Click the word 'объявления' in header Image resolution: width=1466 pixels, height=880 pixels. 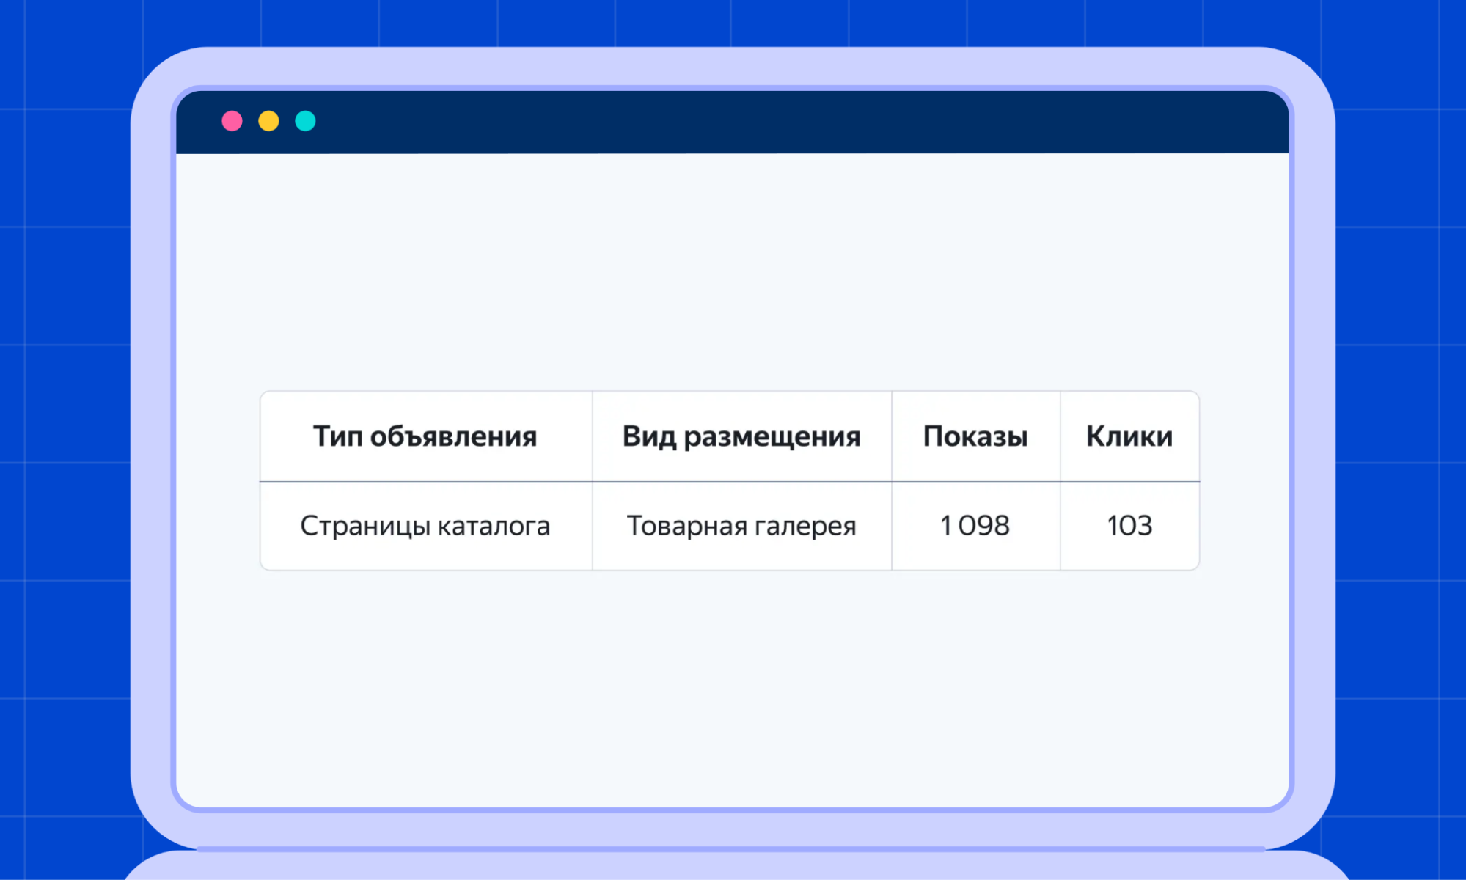tap(453, 436)
